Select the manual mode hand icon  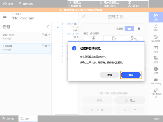point(114,39)
